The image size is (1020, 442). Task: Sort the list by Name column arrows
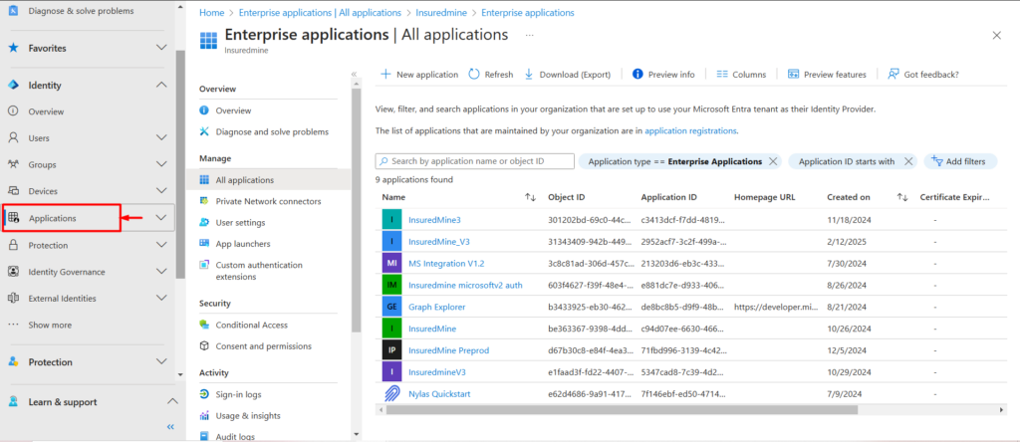[530, 197]
